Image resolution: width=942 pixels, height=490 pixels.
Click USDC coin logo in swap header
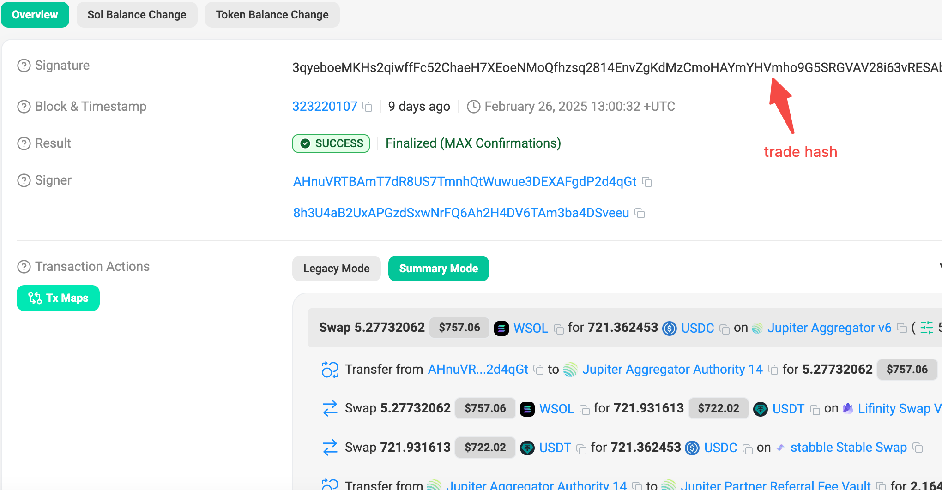click(670, 328)
